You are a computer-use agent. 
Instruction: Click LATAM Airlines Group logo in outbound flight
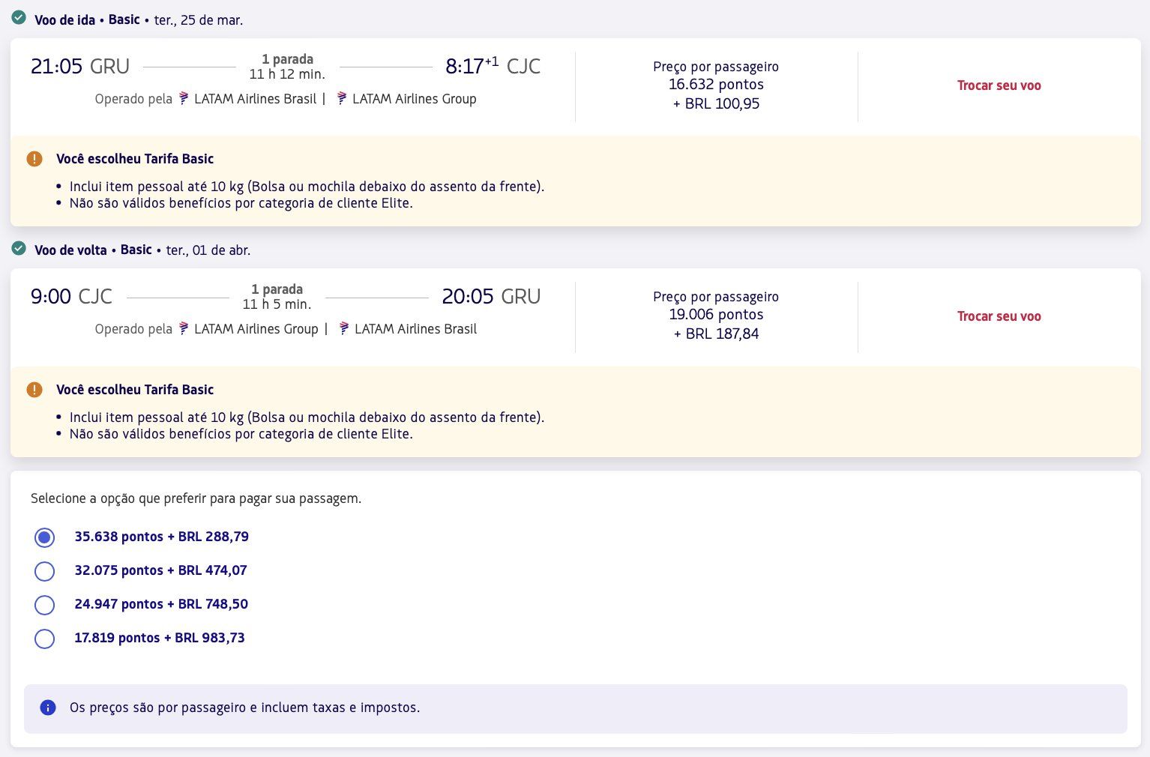342,98
